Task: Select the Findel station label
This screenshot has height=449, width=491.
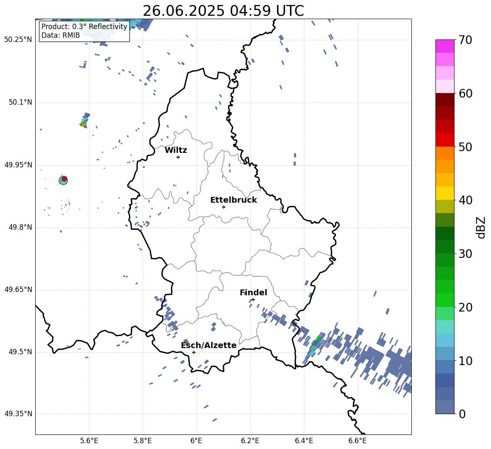Action: [x=253, y=292]
